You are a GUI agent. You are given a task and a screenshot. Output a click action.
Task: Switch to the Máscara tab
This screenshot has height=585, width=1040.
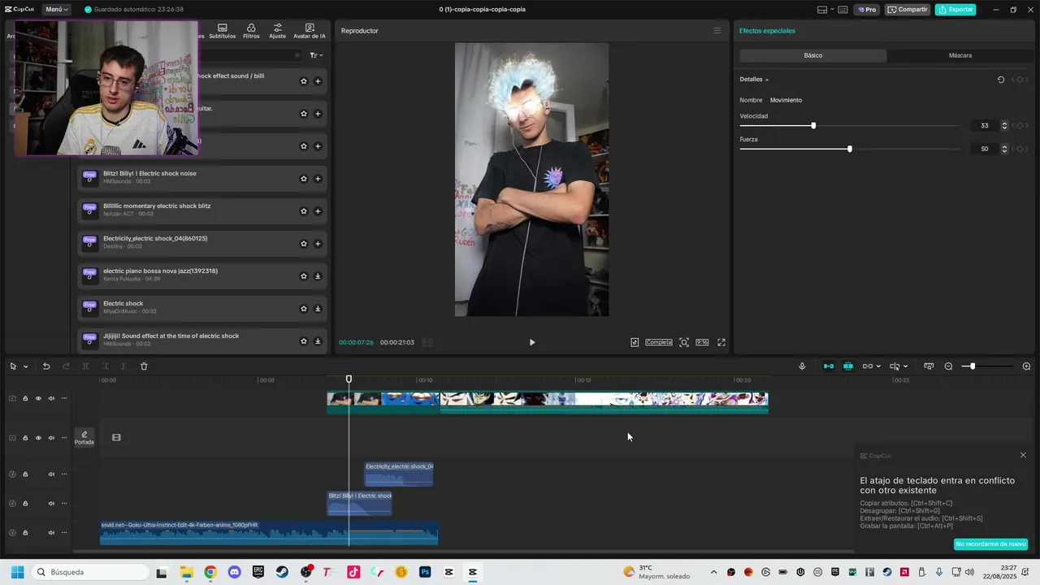[960, 55]
